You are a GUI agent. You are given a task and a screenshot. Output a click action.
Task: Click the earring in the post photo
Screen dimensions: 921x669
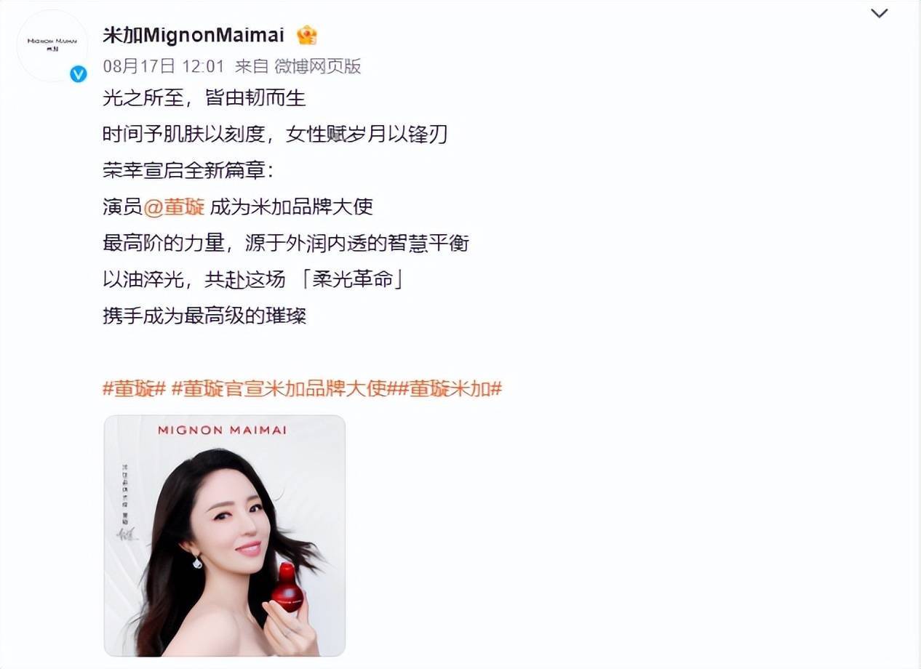[197, 562]
